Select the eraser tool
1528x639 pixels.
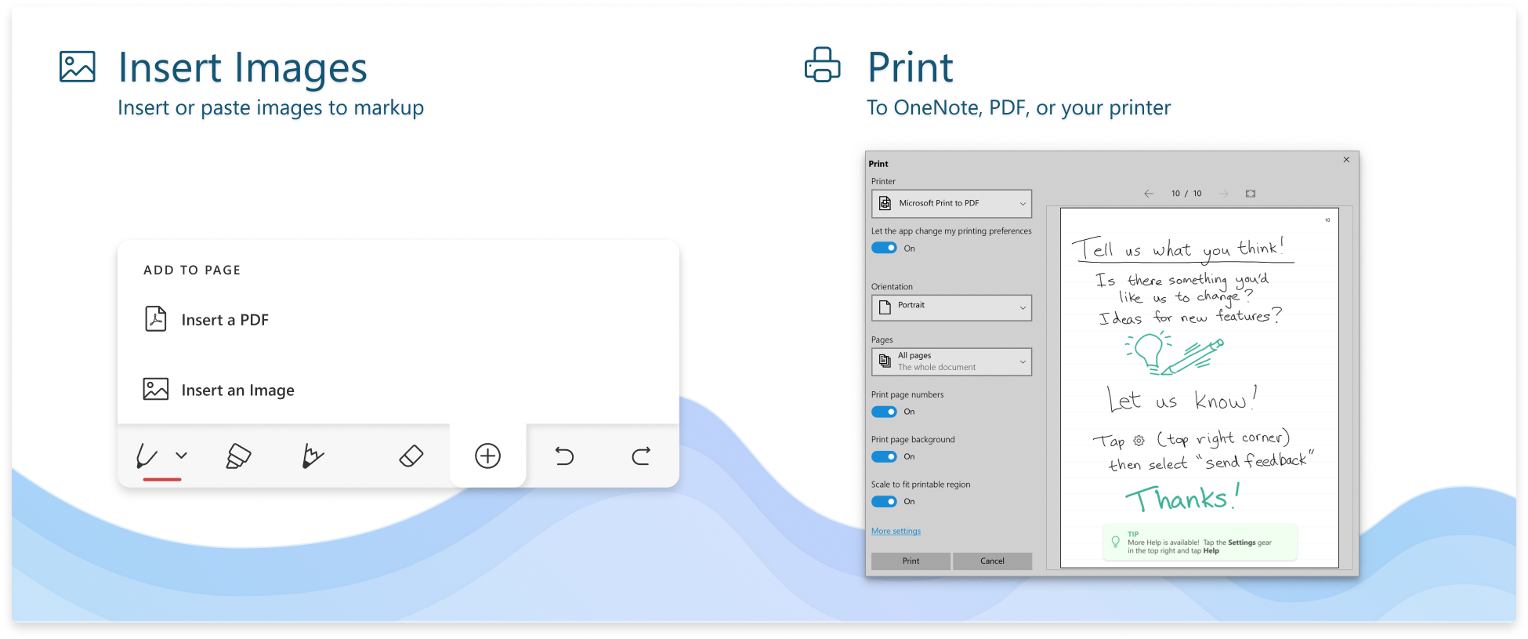(x=411, y=456)
